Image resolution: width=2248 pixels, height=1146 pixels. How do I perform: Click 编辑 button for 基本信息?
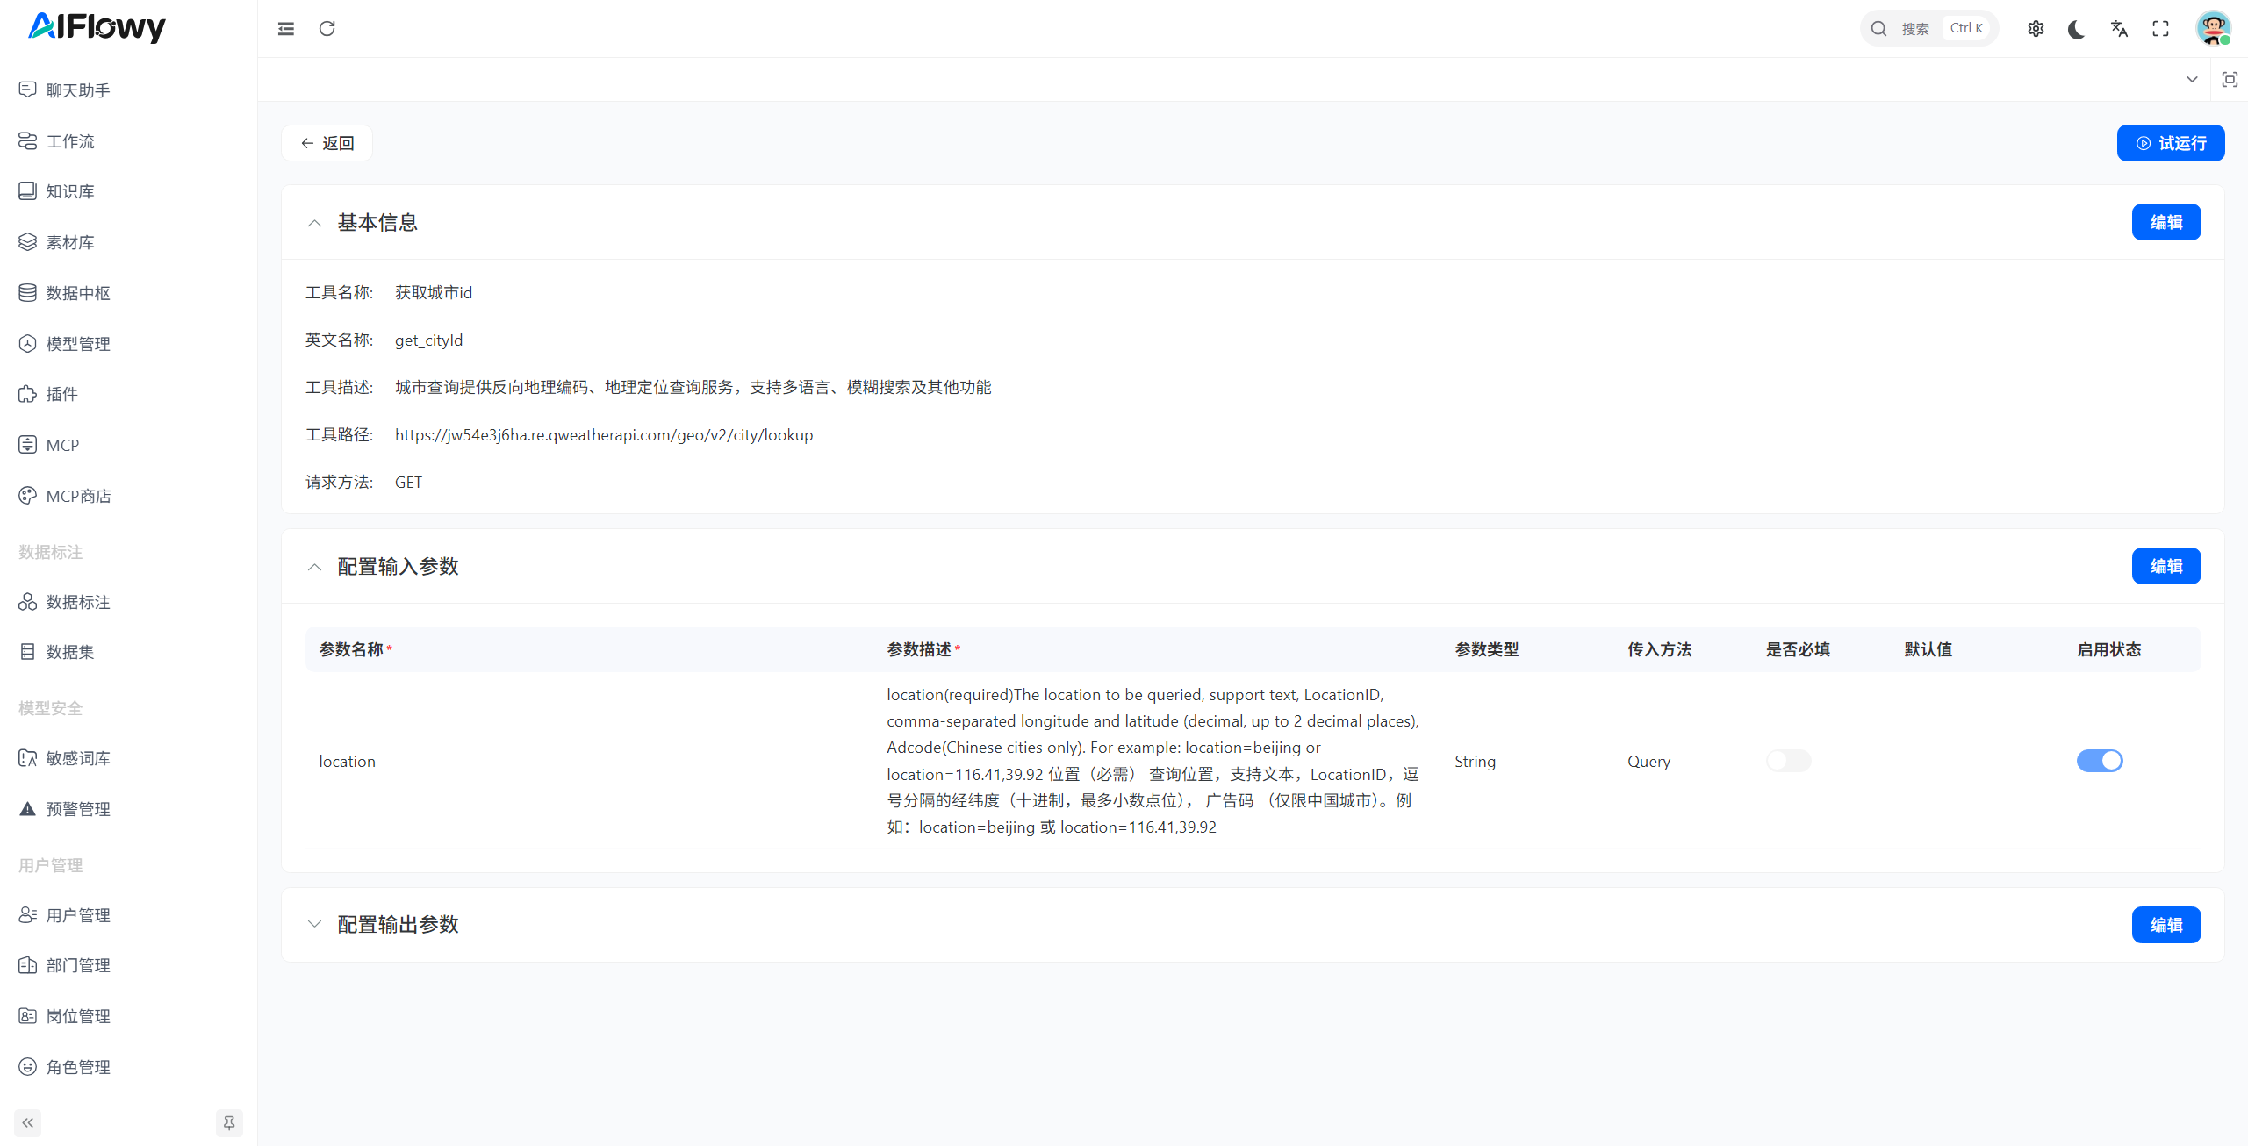pyautogui.click(x=2165, y=222)
